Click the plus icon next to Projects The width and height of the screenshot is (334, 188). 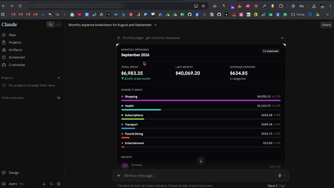tap(59, 78)
